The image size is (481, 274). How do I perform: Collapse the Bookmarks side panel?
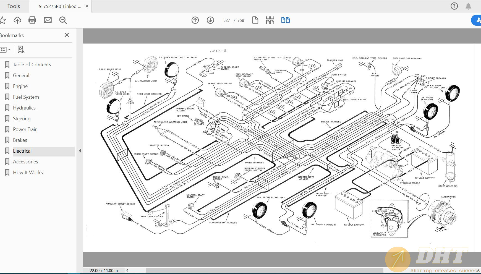(x=67, y=35)
